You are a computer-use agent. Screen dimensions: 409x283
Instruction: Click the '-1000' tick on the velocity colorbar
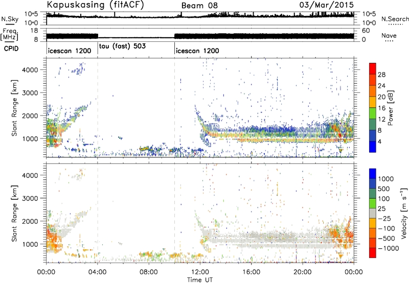[389, 248]
